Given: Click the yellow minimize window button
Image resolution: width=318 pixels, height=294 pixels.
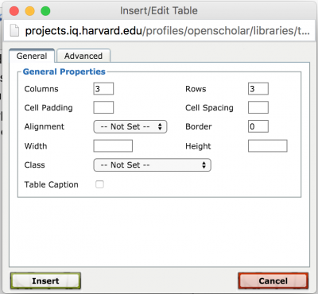Looking at the screenshot, I should coord(29,11).
